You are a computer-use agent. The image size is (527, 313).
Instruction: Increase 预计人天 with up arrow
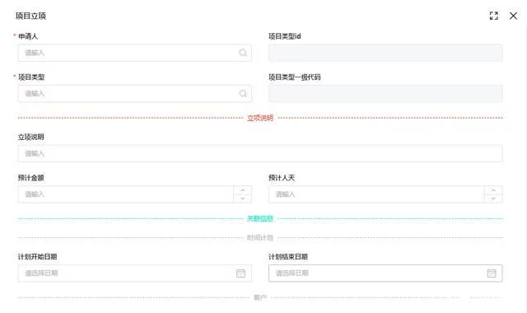coord(493,190)
